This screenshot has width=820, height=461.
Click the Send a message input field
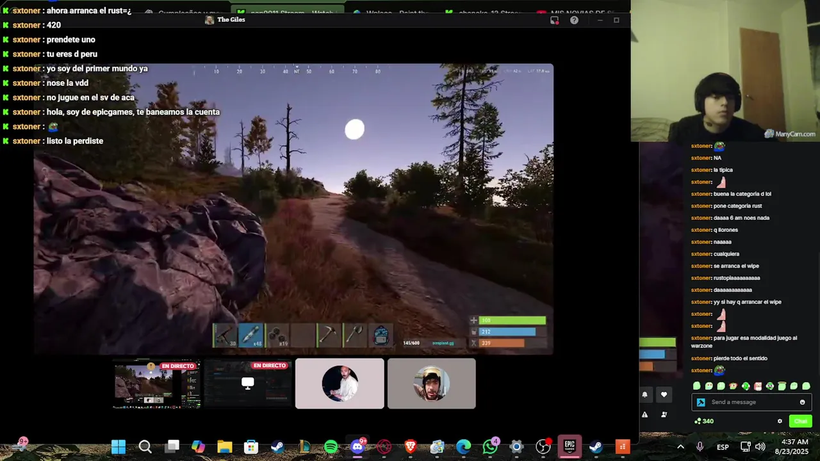(751, 402)
